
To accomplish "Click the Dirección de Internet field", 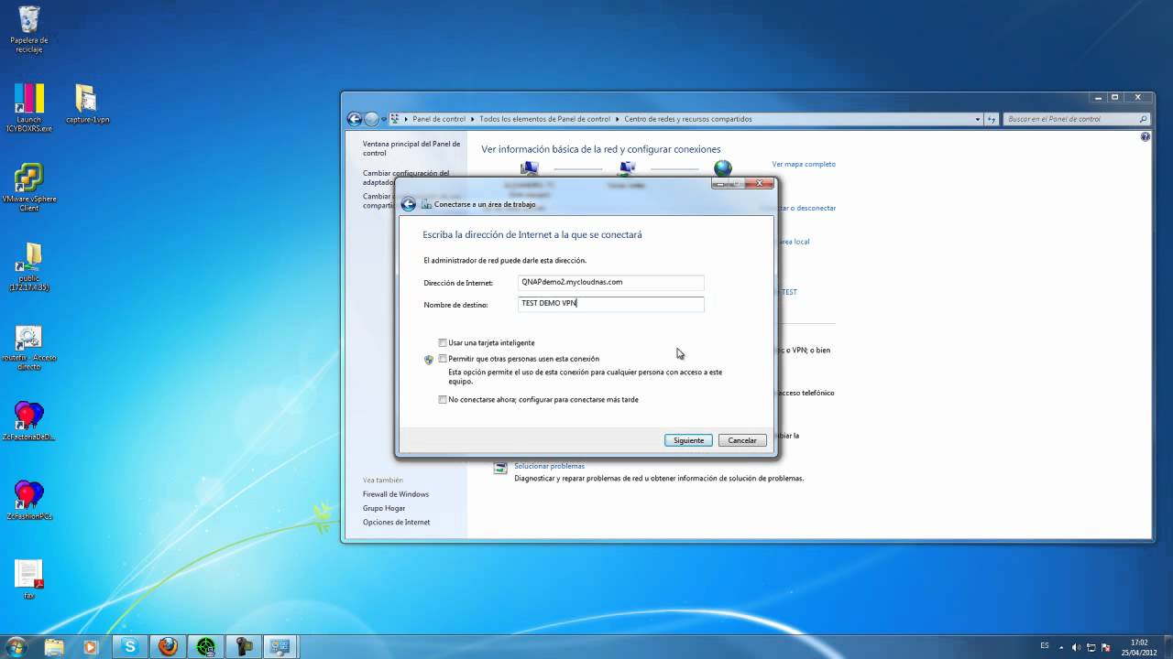I will (x=610, y=282).
